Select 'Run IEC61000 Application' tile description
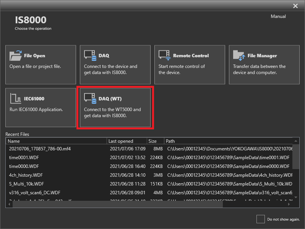The image size is (305, 229). click(36, 110)
